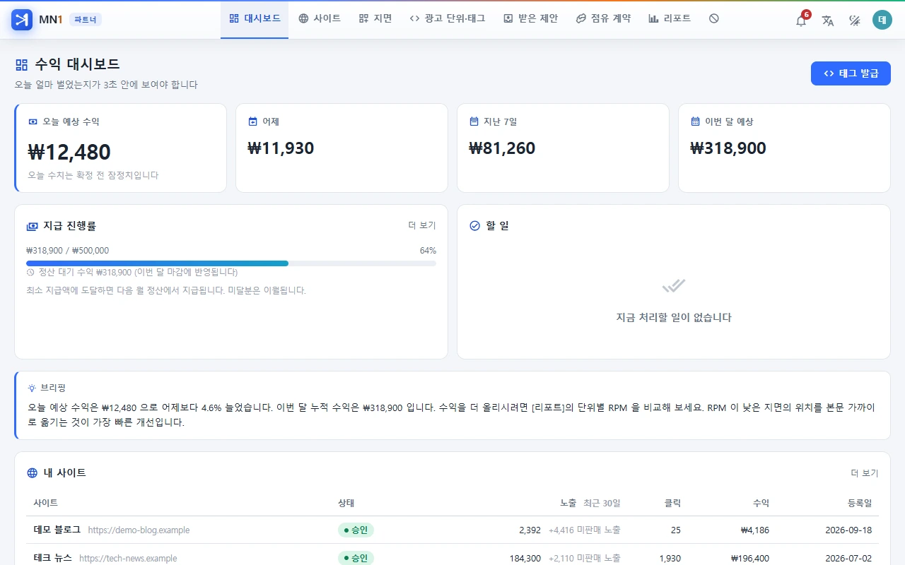The height and width of the screenshot is (565, 905).
Task: Click the 이번 달 예상 calendar icon
Action: (x=695, y=121)
